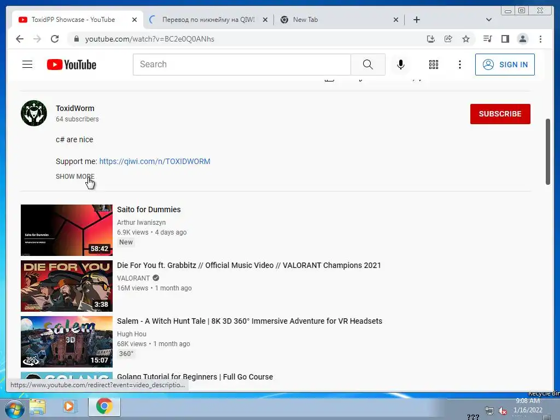The width and height of the screenshot is (560, 420).
Task: Click the magnifier search button
Action: [368, 65]
